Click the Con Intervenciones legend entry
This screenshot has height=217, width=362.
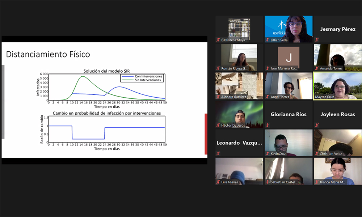[142, 76]
